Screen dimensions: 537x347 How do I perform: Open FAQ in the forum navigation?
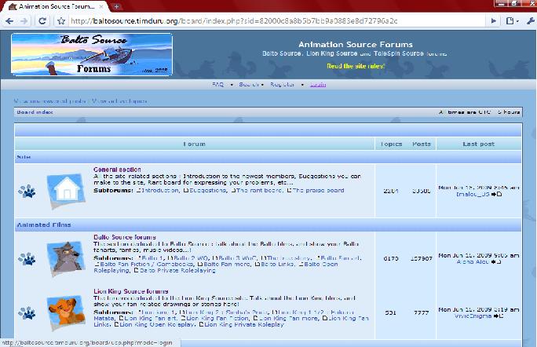coord(217,84)
